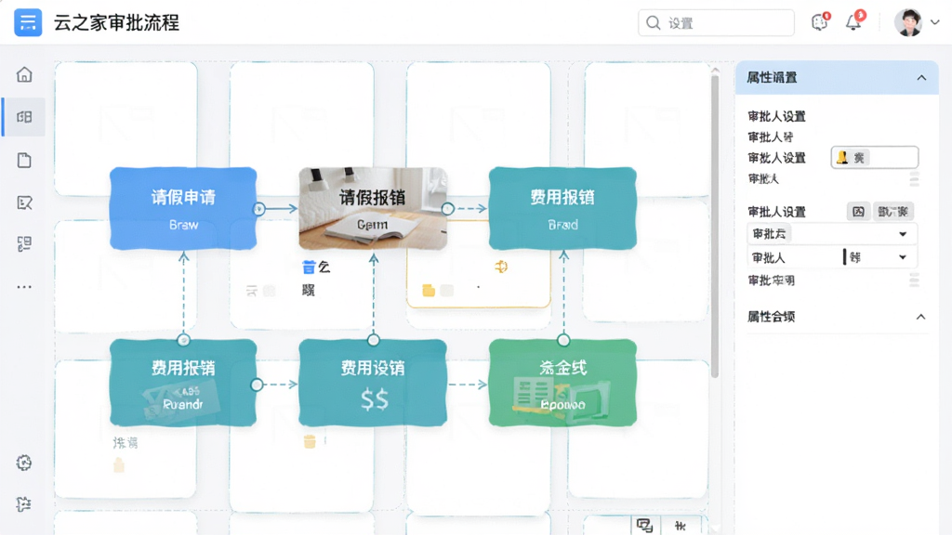Viewport: 952px width, 535px height.
Task: Open the edit form icon in sidebar
Action: 24,202
